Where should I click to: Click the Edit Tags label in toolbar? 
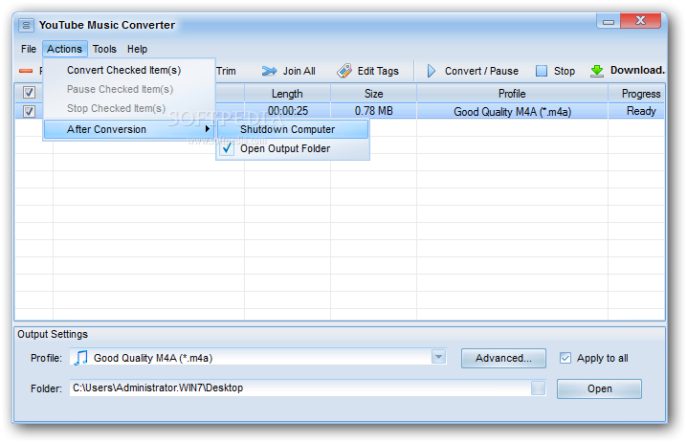click(378, 71)
